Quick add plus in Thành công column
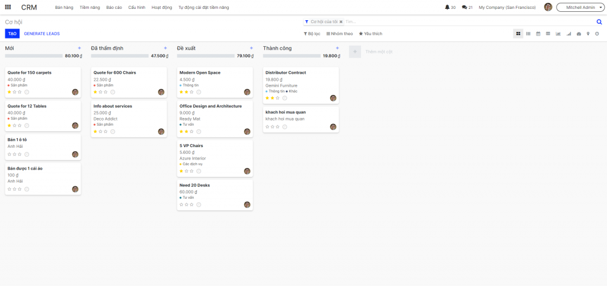 pyautogui.click(x=337, y=48)
